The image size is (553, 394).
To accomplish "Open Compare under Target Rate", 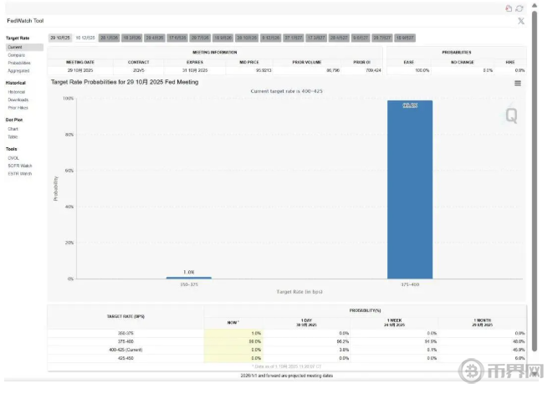I will (x=15, y=55).
